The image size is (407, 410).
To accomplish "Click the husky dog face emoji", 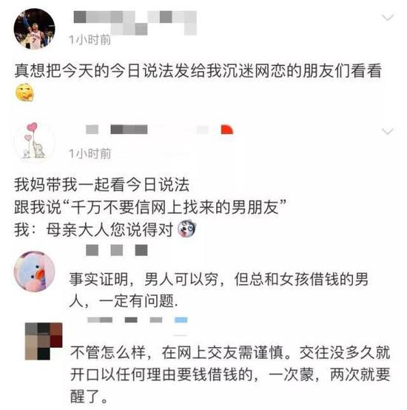I will [x=186, y=229].
